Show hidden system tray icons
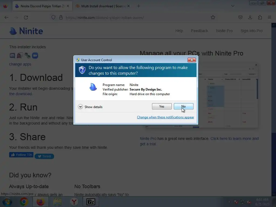The width and height of the screenshot is (276, 207). click(x=229, y=202)
